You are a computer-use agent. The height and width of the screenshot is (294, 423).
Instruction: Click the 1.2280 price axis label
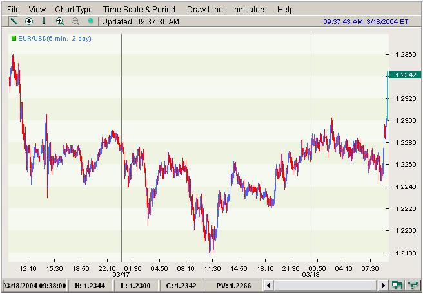(406, 142)
